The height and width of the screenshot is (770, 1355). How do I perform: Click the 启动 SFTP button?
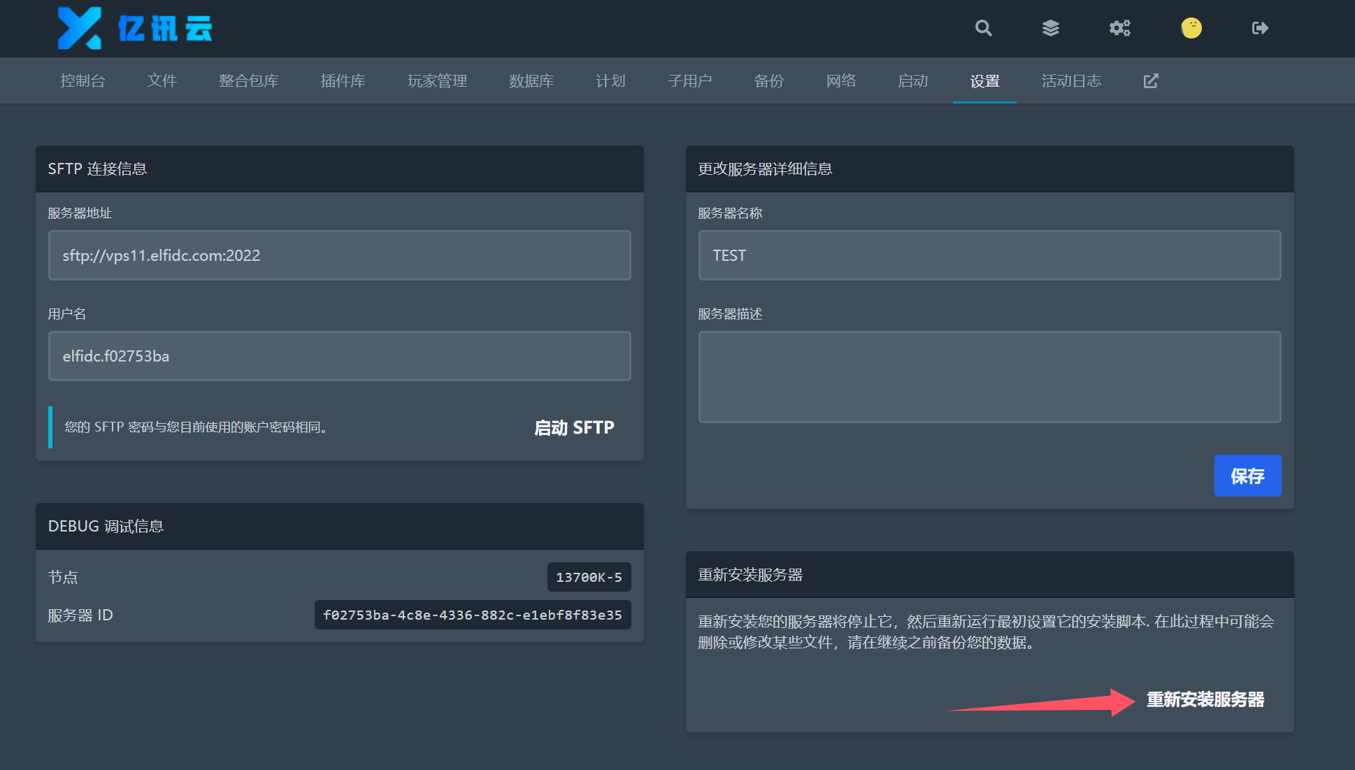(574, 427)
